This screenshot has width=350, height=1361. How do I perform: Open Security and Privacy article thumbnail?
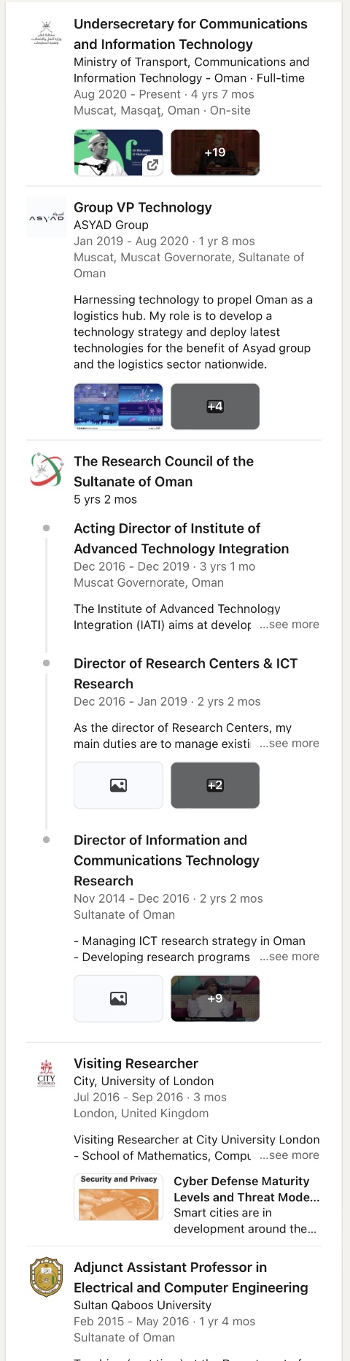coord(118,1197)
